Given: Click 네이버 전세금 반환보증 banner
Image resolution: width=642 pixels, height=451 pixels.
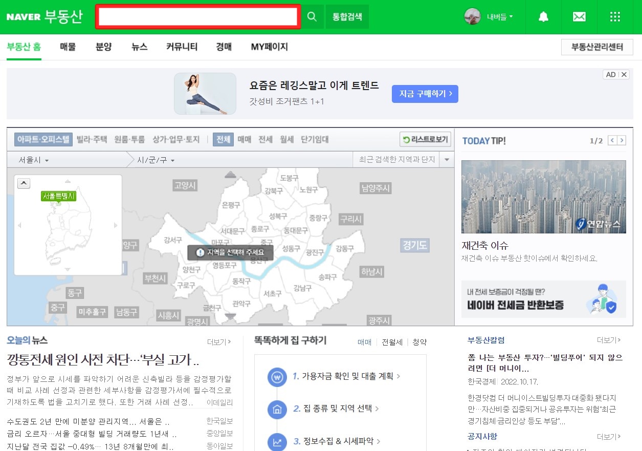Looking at the screenshot, I should (543, 299).
